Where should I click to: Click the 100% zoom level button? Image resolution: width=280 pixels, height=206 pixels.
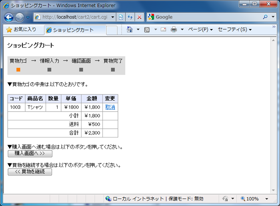coord(250,199)
